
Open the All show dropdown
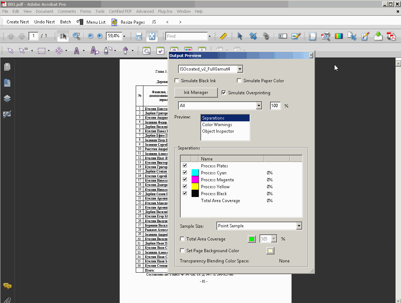[x=259, y=106]
